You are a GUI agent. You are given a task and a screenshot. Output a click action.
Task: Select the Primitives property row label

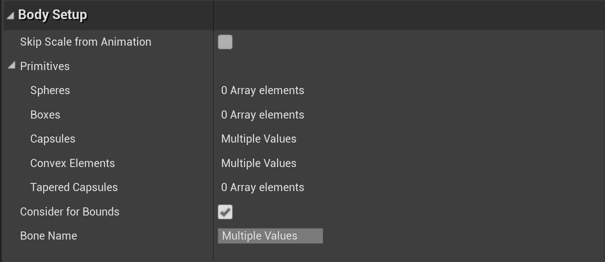click(x=45, y=66)
